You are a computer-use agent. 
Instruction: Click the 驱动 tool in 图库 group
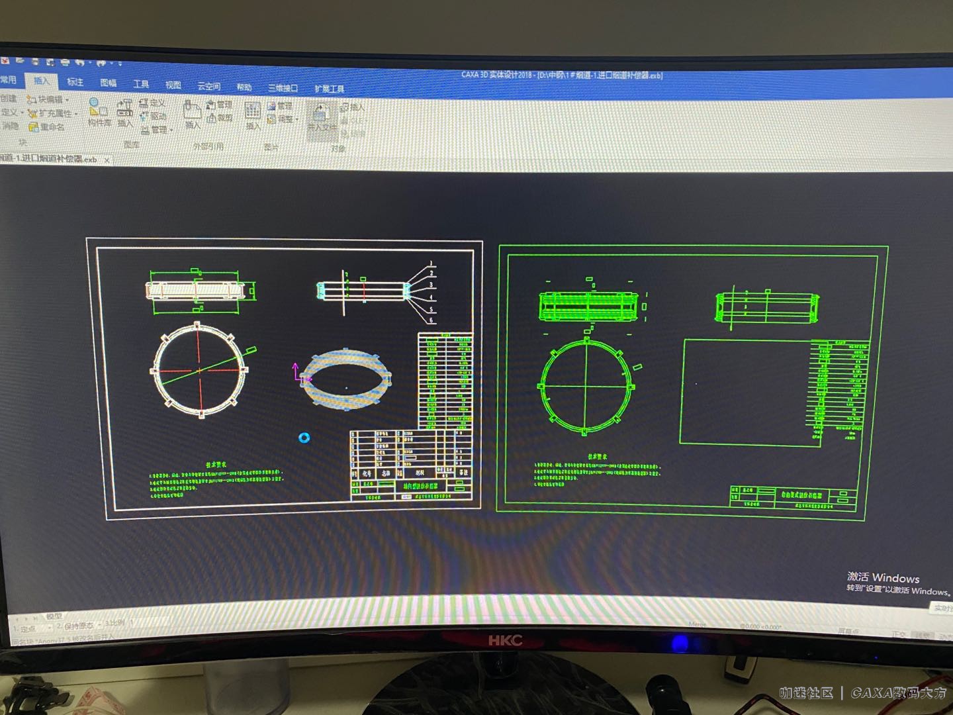point(153,117)
